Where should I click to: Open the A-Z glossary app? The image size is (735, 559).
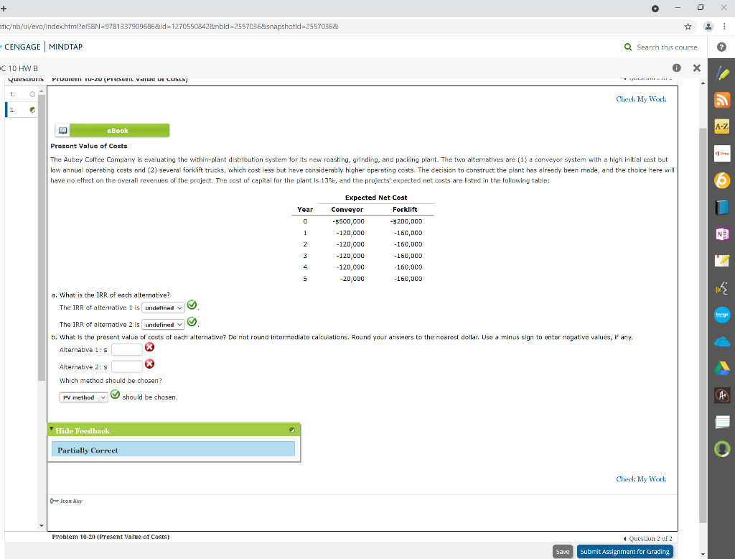722,126
